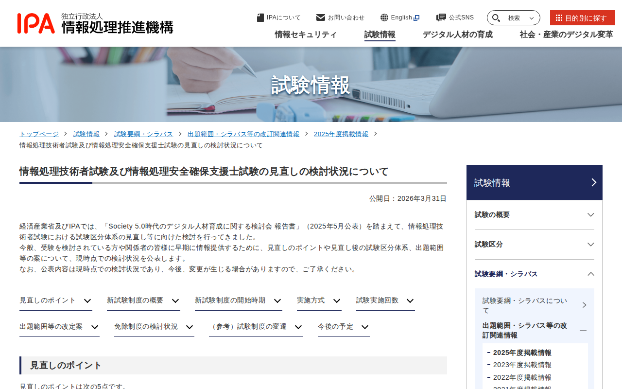Go to 試験情報 breadcrumb link

86,134
